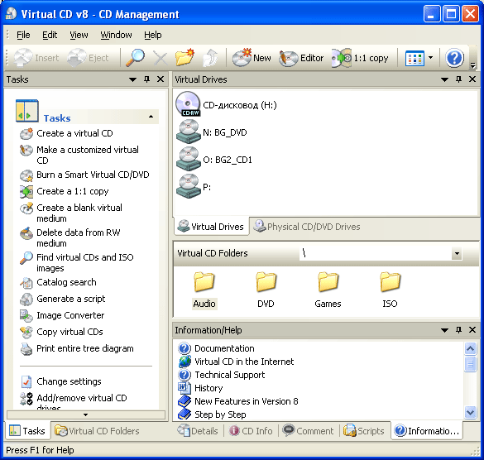Click the blue Help question mark icon
484x460 pixels.
pos(454,58)
